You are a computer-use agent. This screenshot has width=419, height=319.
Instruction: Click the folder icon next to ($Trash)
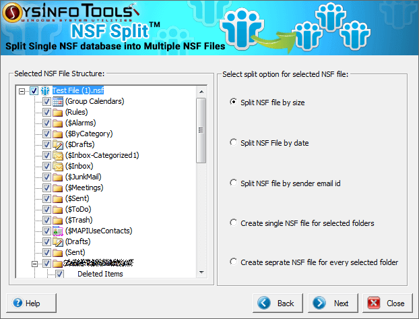click(57, 221)
